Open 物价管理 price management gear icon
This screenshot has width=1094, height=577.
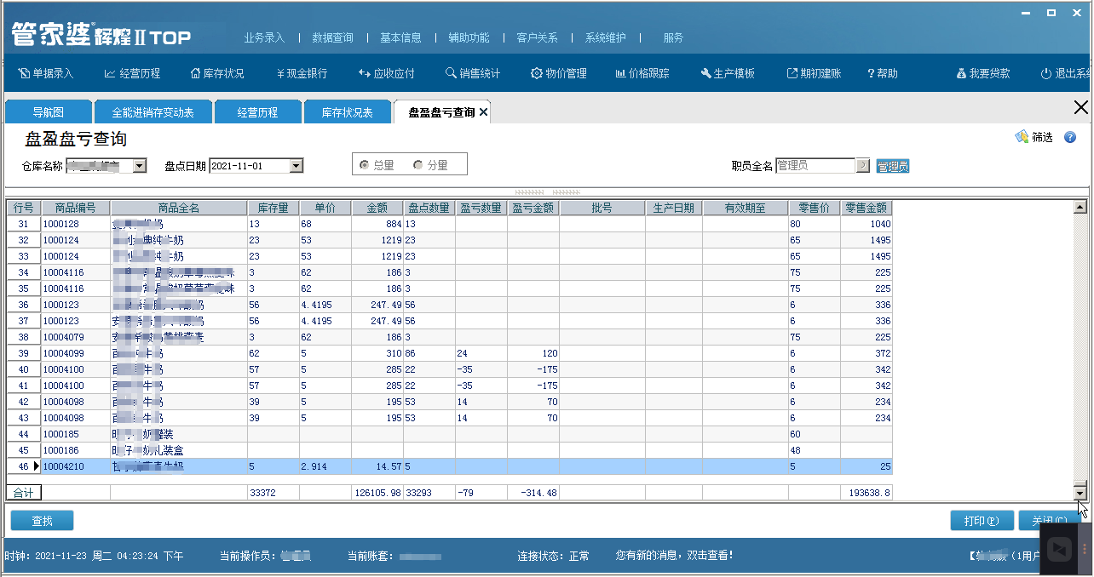[x=537, y=74]
